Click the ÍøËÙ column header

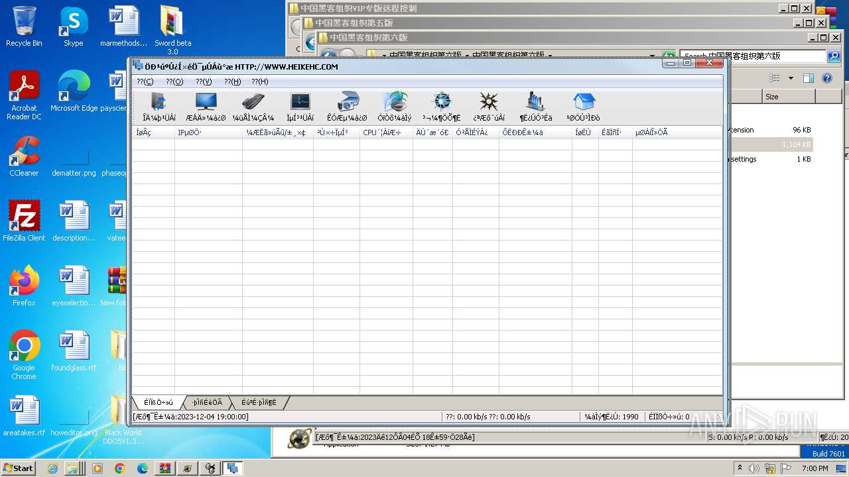coord(585,132)
